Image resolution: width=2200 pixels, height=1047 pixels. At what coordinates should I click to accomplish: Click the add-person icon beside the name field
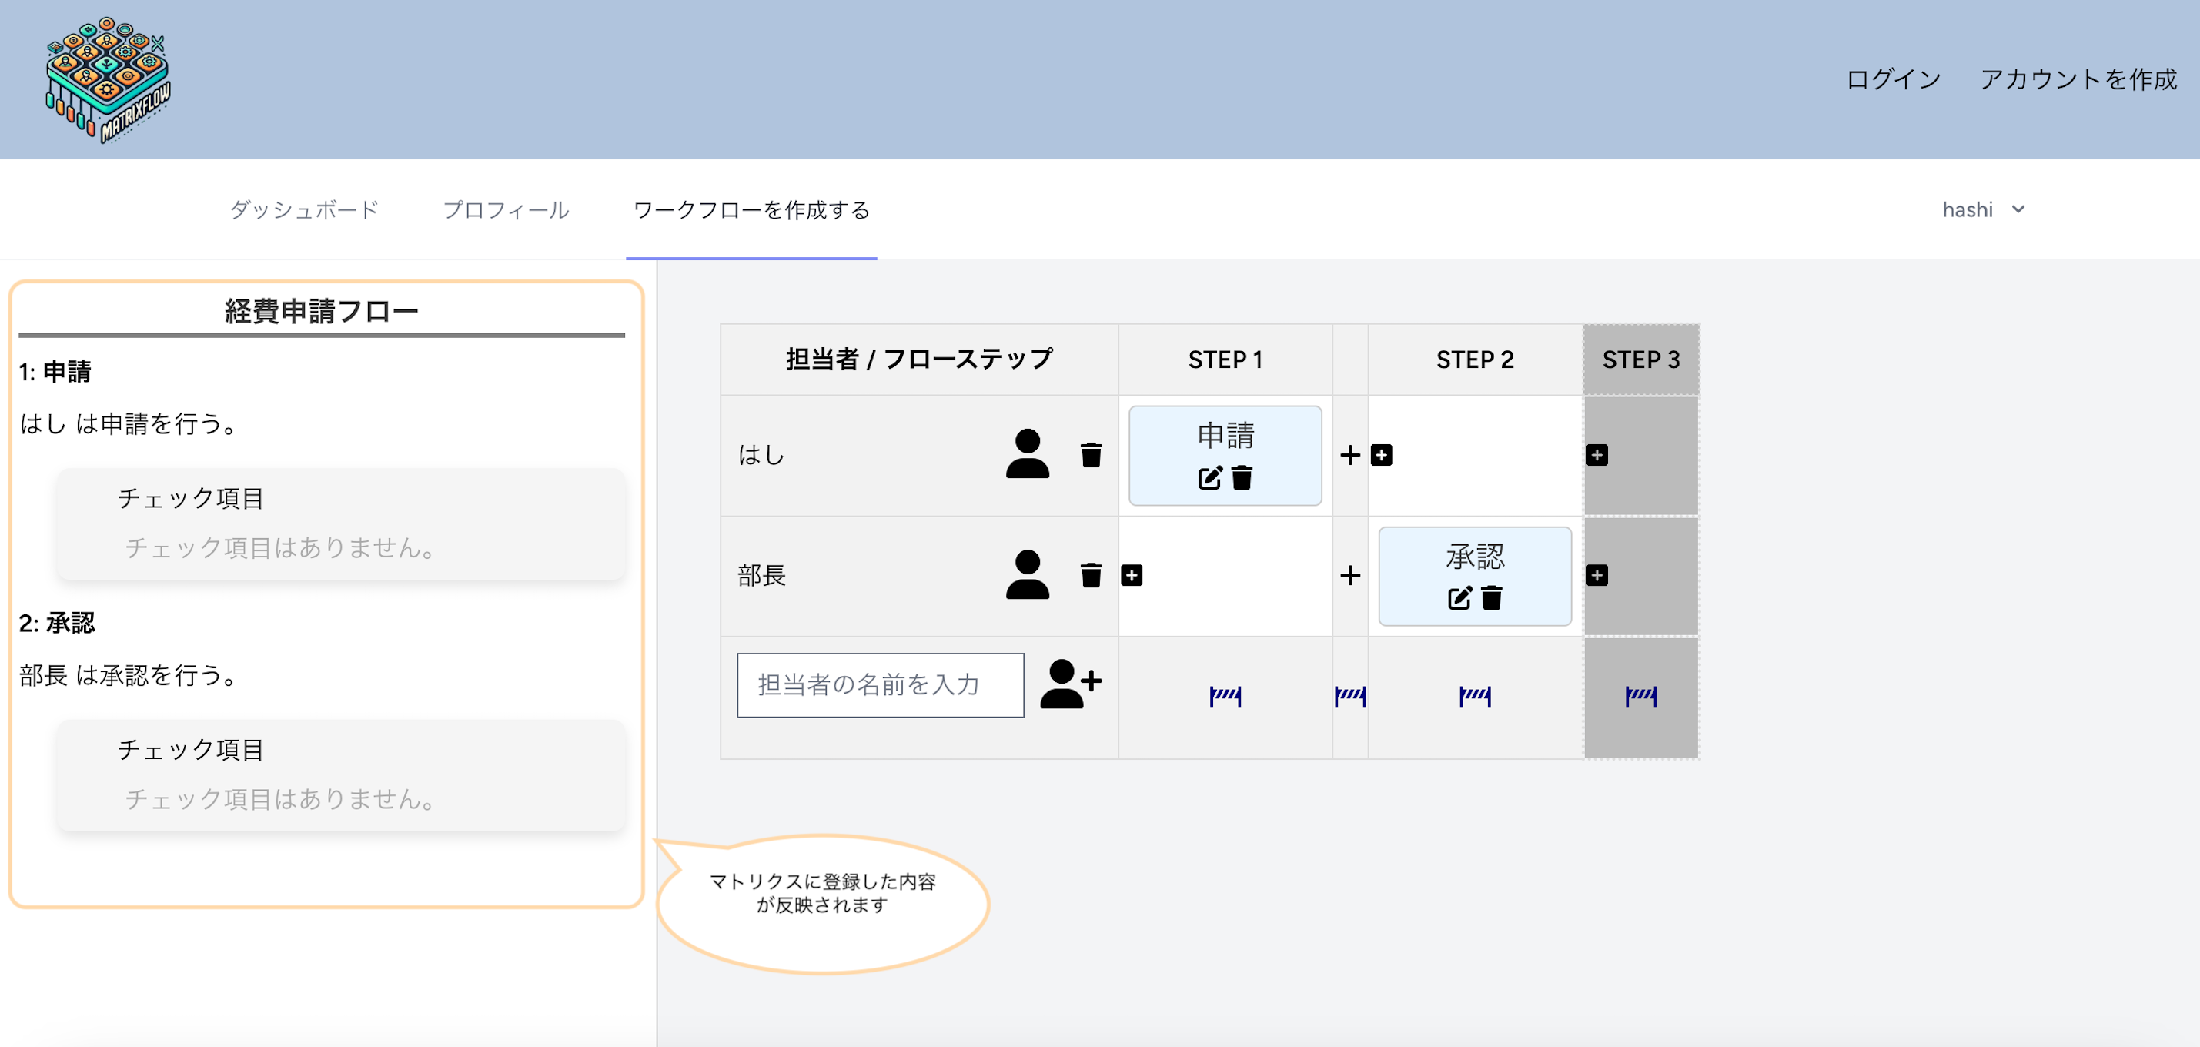pyautogui.click(x=1071, y=683)
